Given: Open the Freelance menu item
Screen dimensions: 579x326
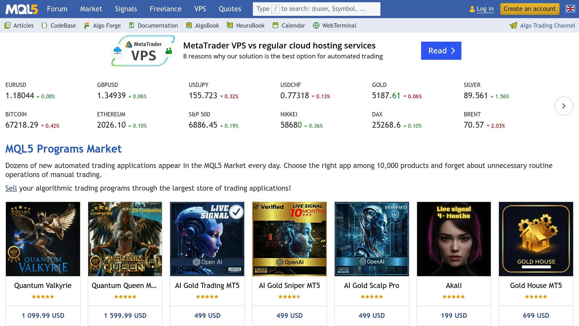Looking at the screenshot, I should point(165,9).
